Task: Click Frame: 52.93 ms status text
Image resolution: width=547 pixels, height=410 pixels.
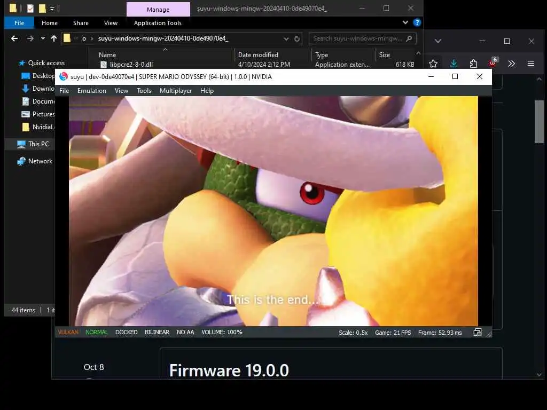Action: 440,333
